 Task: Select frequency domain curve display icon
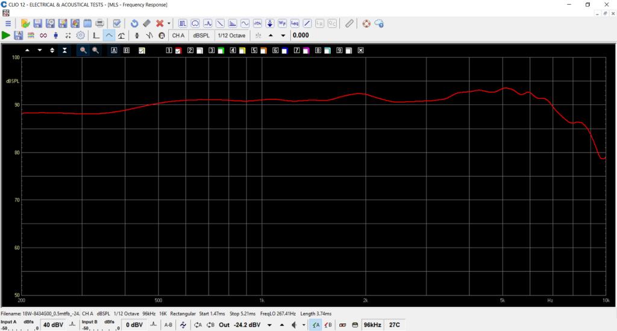(x=109, y=36)
